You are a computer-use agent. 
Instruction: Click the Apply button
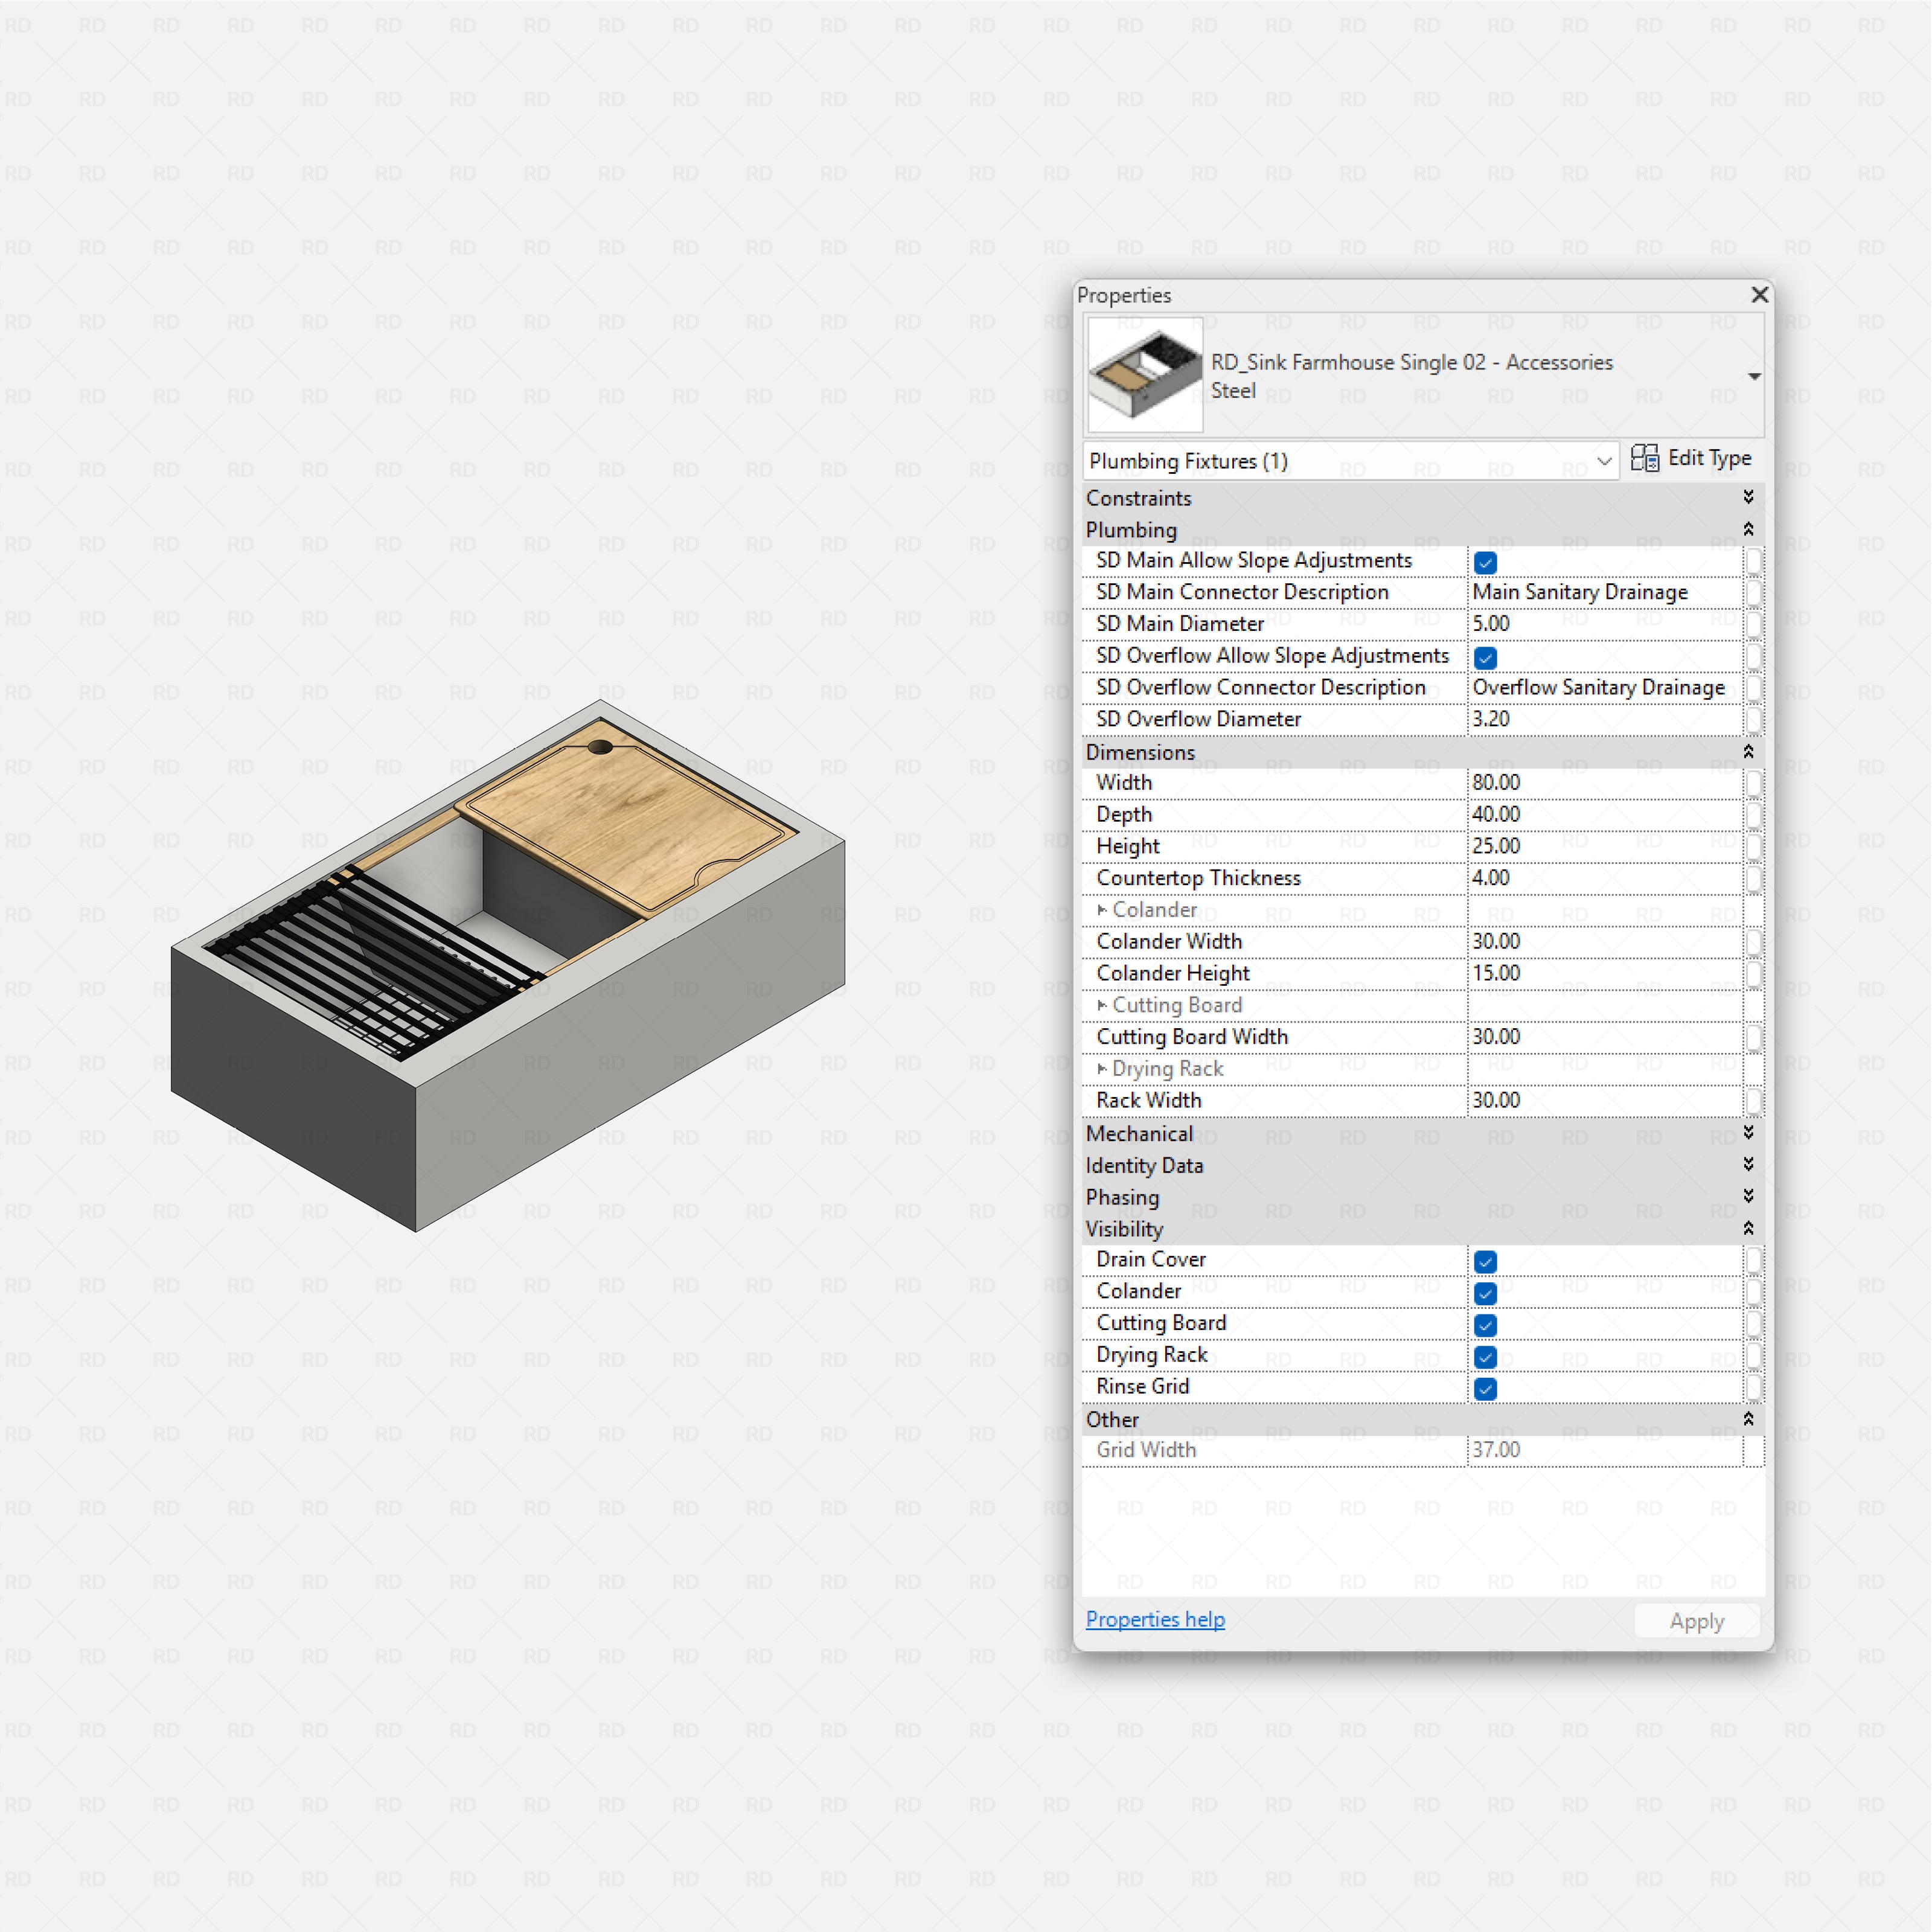[1696, 1621]
